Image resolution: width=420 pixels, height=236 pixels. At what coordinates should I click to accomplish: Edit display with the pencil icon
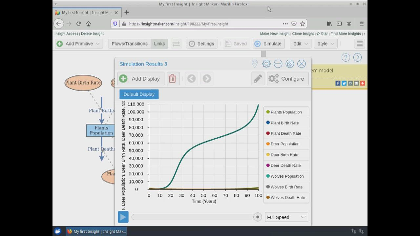coord(258,79)
